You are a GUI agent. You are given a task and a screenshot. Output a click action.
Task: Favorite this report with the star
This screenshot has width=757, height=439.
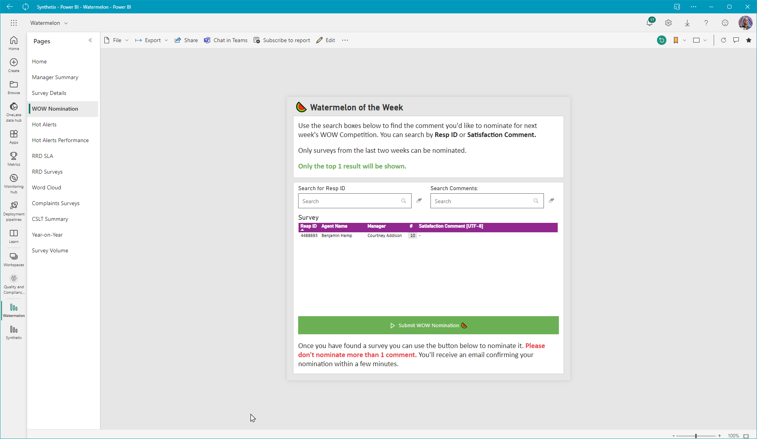[x=749, y=40]
